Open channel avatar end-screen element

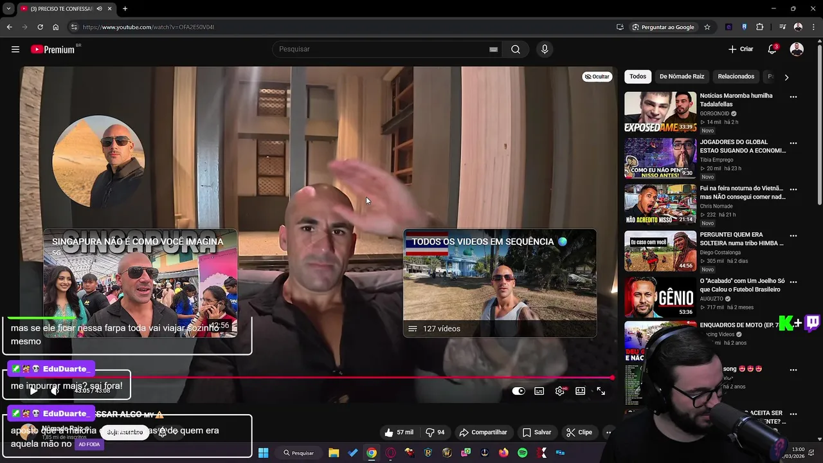click(x=98, y=161)
